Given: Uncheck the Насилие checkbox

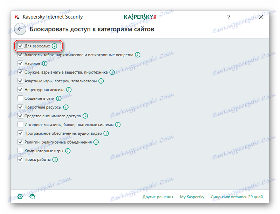Looking at the screenshot, I should 20,63.
